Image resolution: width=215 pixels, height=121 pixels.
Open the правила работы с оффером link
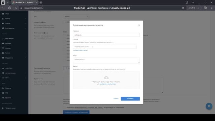(x=89, y=108)
